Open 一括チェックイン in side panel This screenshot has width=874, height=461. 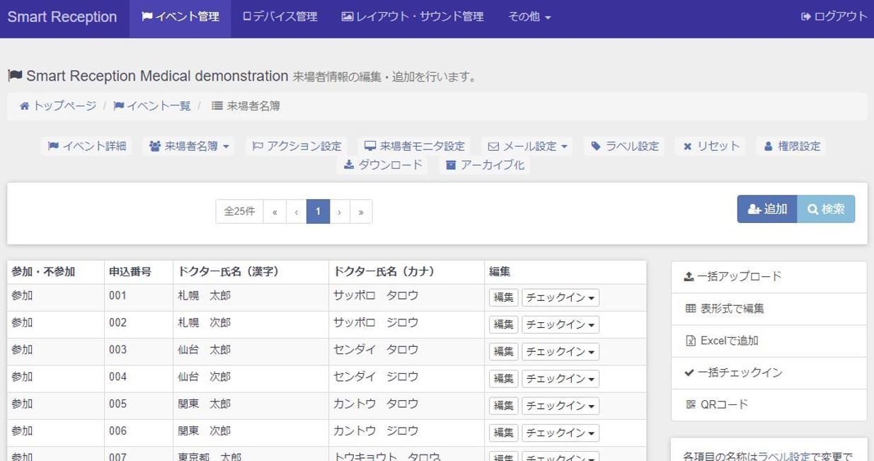(x=769, y=372)
